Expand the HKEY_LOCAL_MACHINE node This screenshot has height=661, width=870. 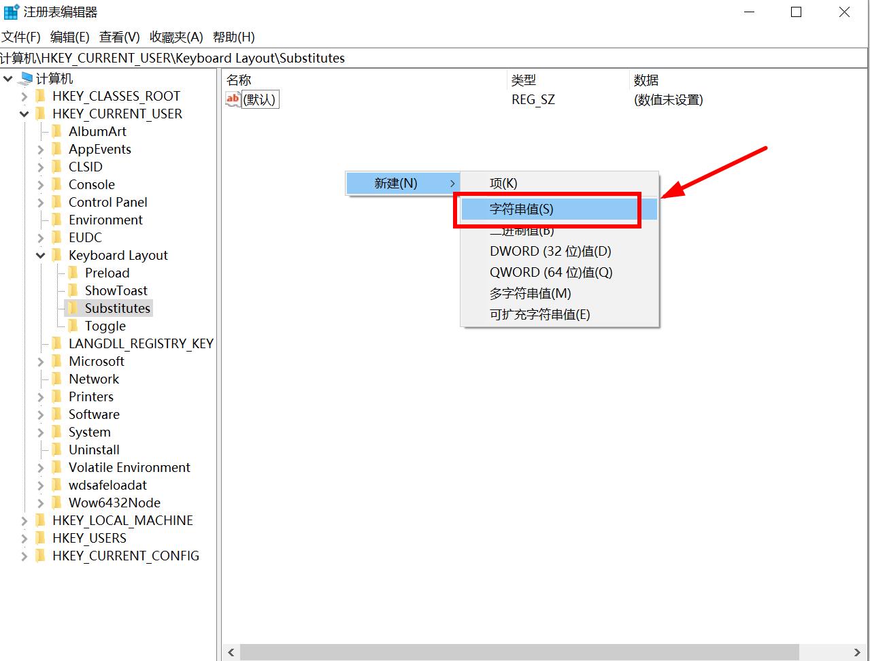click(24, 521)
